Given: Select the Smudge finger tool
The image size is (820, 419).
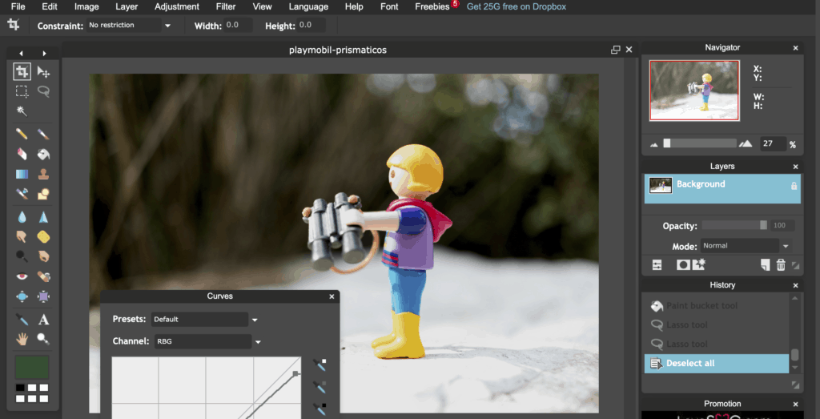Looking at the screenshot, I should 22,236.
